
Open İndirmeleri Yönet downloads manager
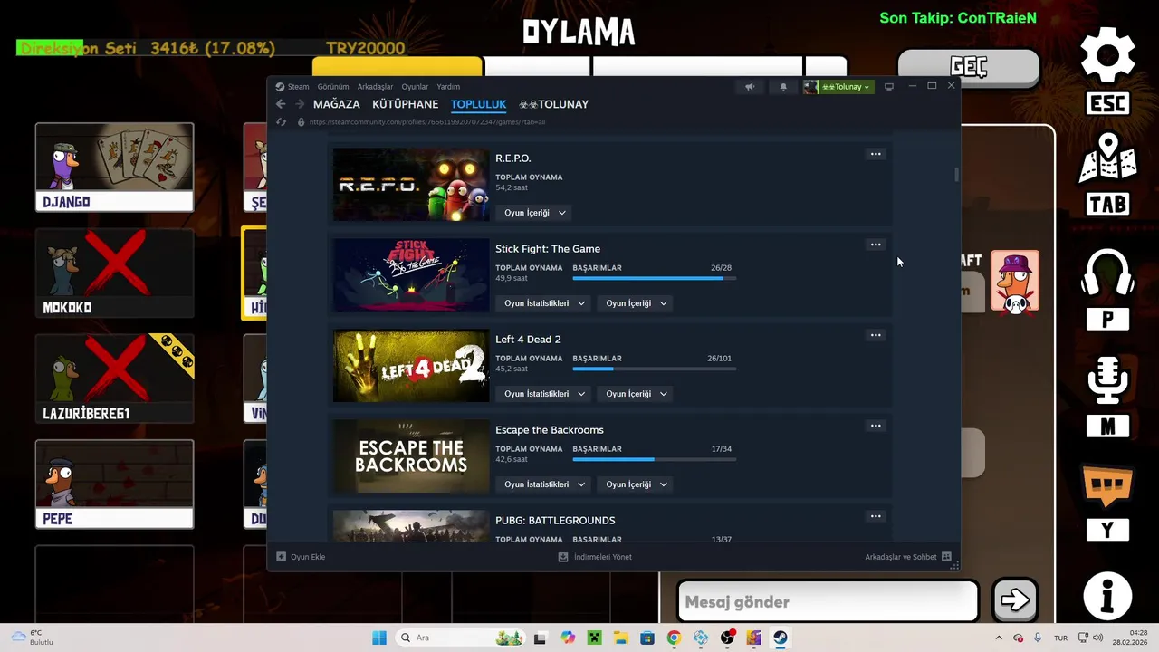(595, 557)
